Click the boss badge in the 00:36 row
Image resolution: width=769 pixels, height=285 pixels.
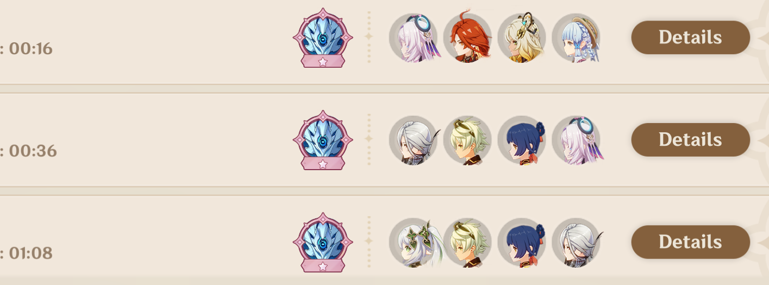click(x=323, y=140)
